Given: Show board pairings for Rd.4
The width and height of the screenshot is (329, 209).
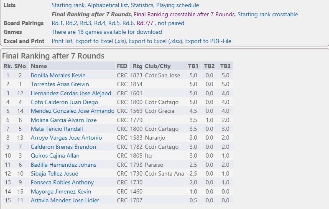Looking at the screenshot, I should (x=99, y=23).
